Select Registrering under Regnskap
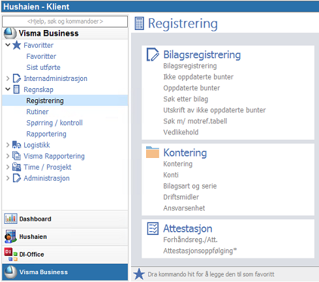Image resolution: width=319 pixels, height=282 pixels. click(x=65, y=101)
